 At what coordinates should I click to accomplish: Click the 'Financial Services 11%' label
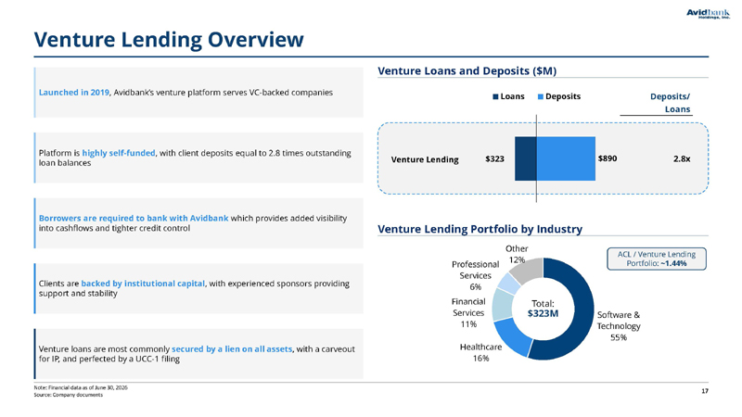(468, 313)
